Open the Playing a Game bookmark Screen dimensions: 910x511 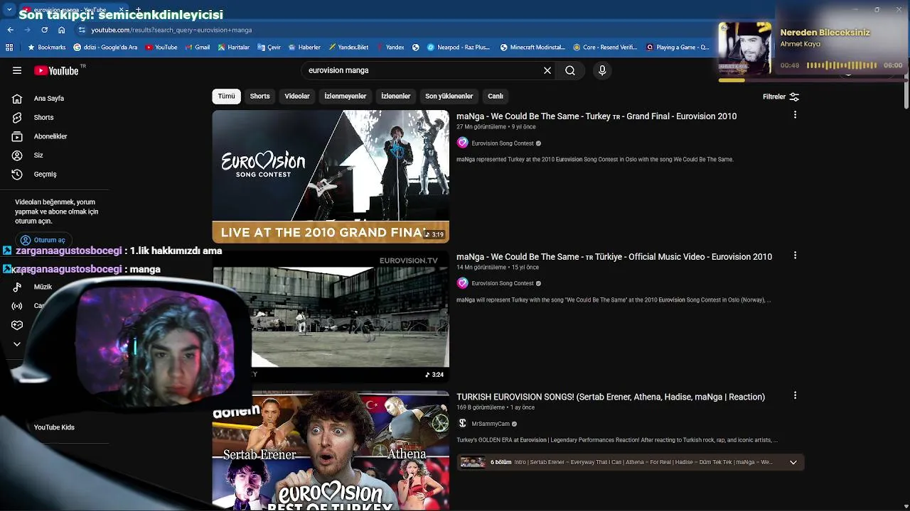678,48
